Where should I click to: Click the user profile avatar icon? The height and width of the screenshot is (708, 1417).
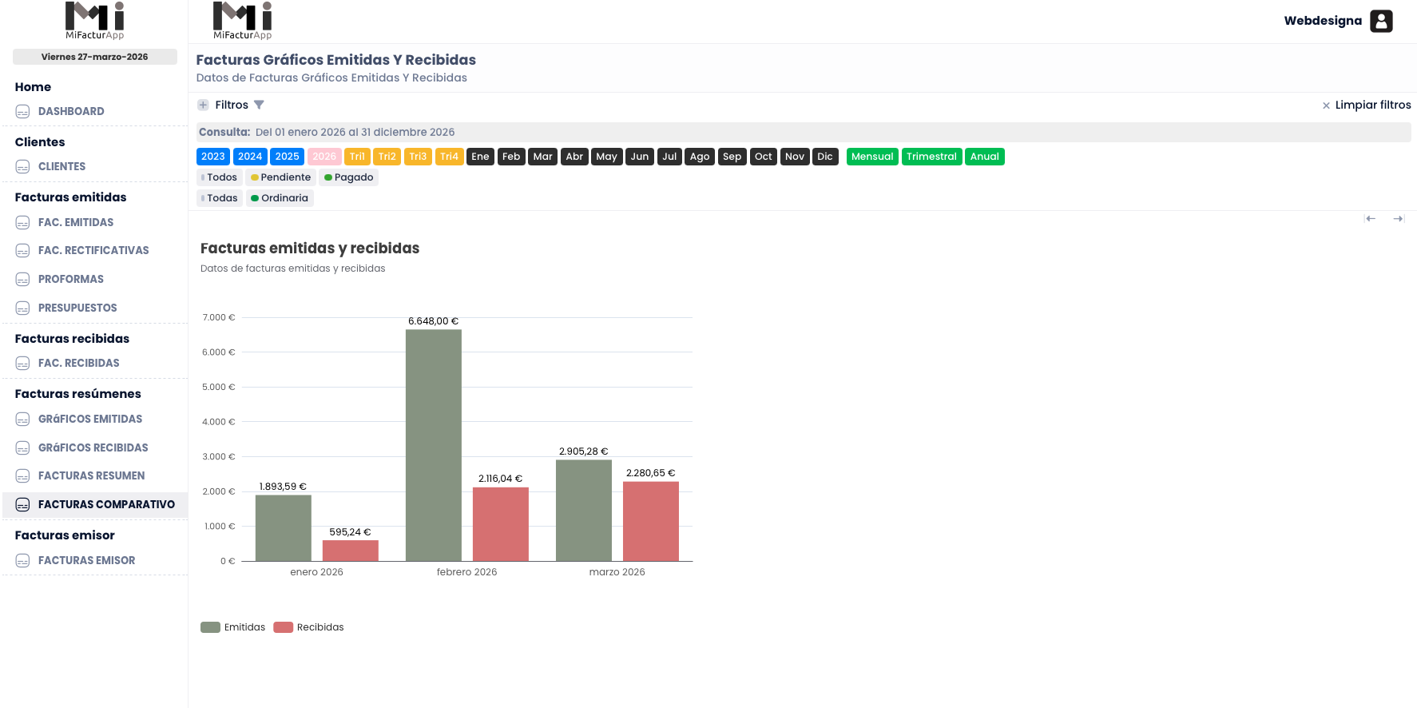coord(1381,21)
